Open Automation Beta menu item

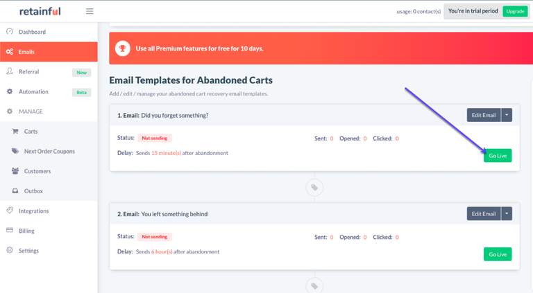(49, 91)
